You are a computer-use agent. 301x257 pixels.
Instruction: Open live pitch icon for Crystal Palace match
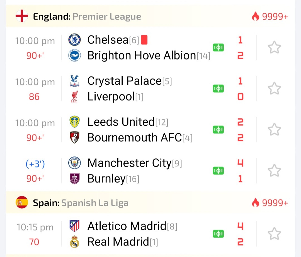[218, 89]
